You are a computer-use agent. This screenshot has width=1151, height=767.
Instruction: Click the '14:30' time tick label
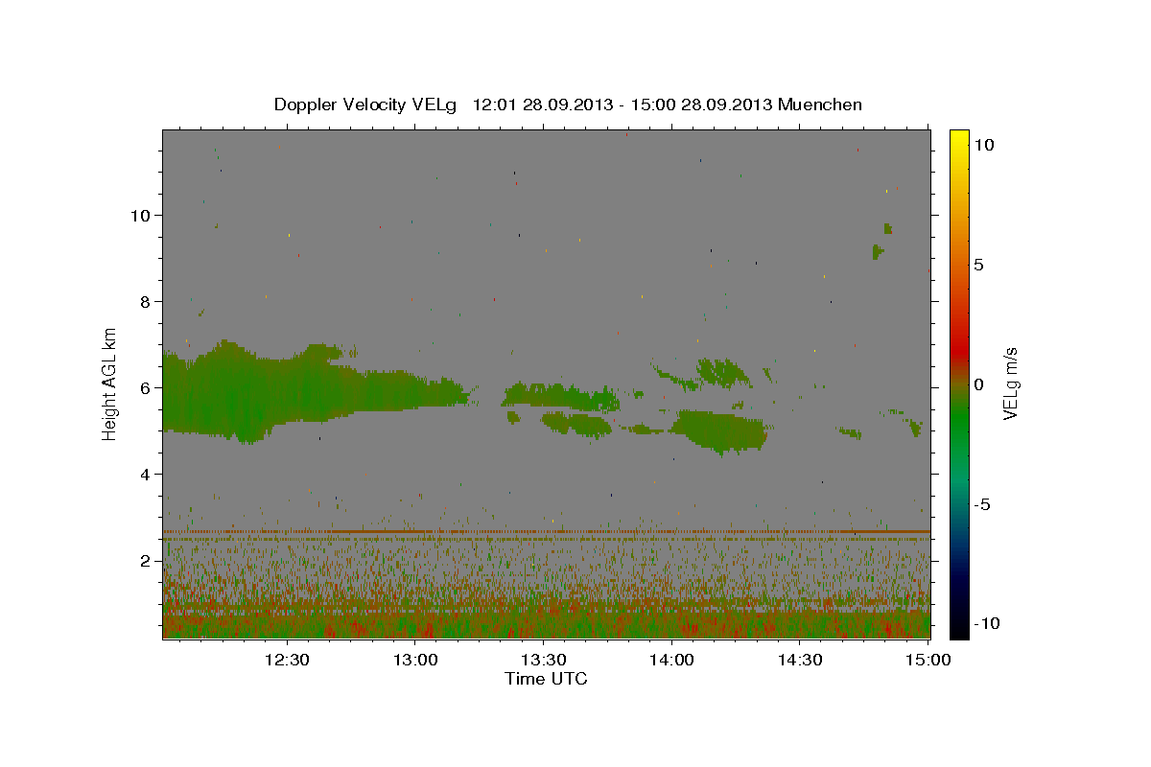click(800, 661)
